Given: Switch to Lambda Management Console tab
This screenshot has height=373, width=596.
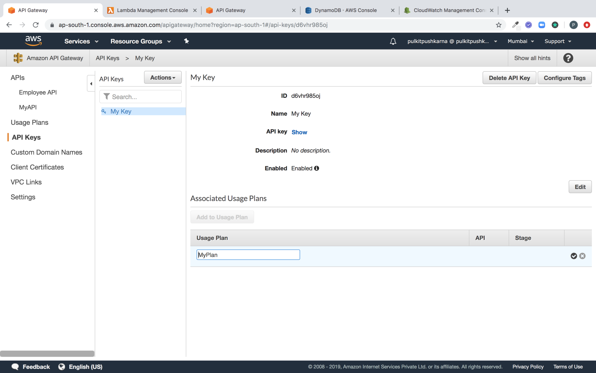Looking at the screenshot, I should (x=152, y=10).
